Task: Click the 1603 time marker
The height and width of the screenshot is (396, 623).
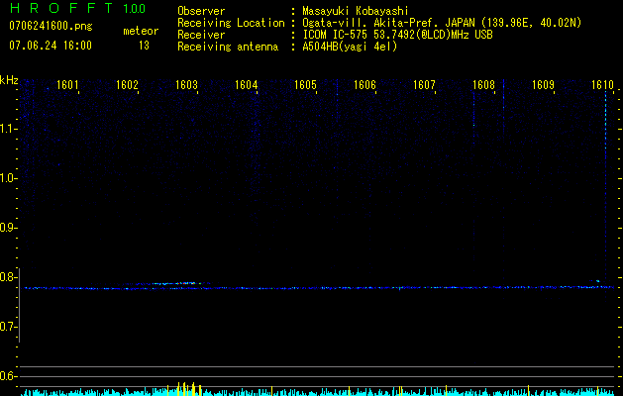Action: 186,85
